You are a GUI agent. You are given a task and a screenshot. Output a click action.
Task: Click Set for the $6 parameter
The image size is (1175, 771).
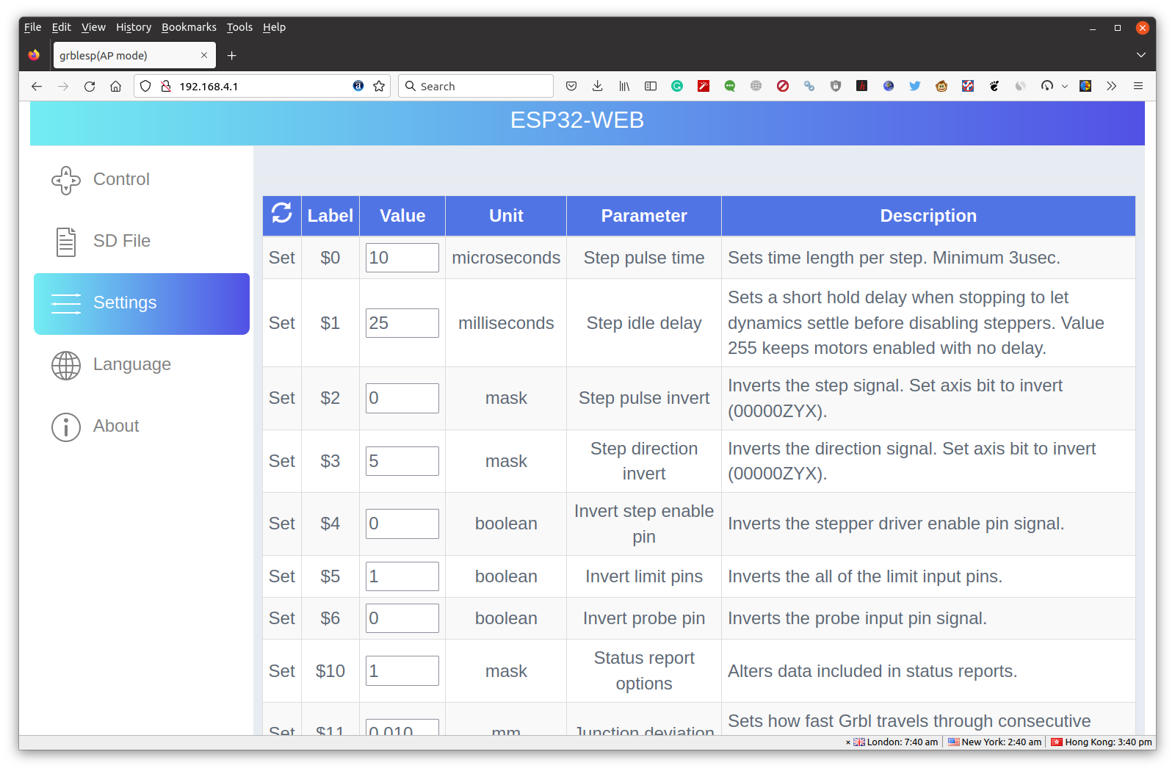coord(282,618)
